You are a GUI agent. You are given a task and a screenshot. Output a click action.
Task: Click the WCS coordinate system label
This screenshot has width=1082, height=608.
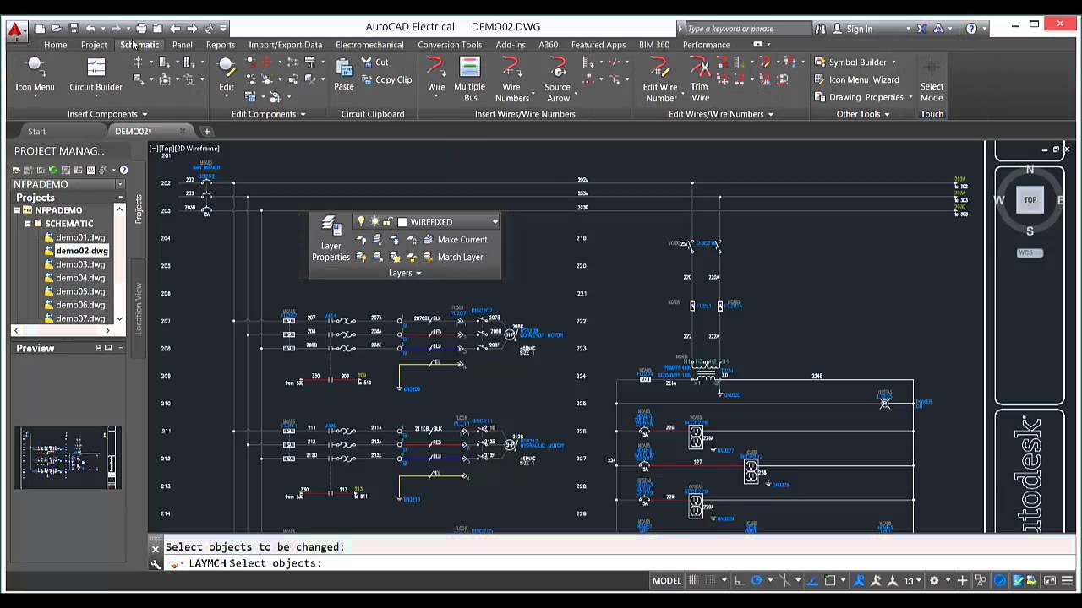point(1030,252)
